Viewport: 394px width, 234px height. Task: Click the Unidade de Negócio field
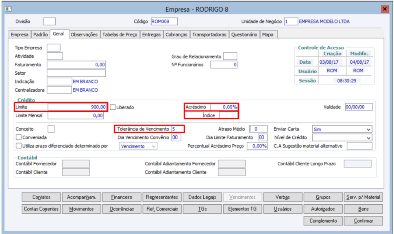(291, 22)
